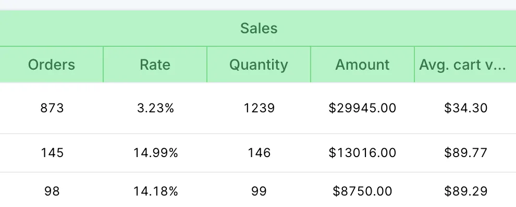
Task: Select the orders cell showing 98
Action: pyautogui.click(x=52, y=191)
